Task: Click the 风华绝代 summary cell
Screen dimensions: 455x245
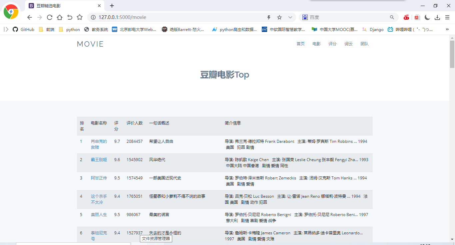Action: pos(157,160)
